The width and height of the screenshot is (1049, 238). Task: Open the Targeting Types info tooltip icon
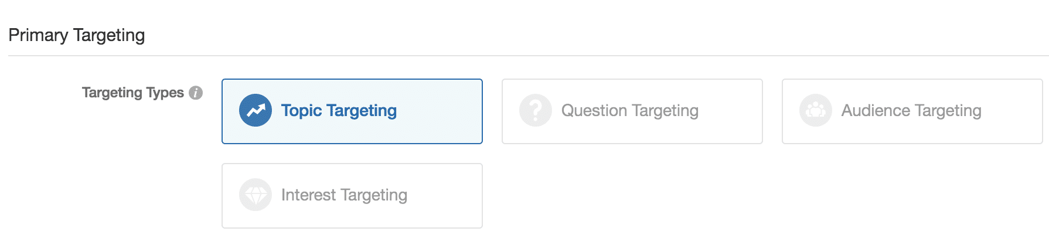196,93
